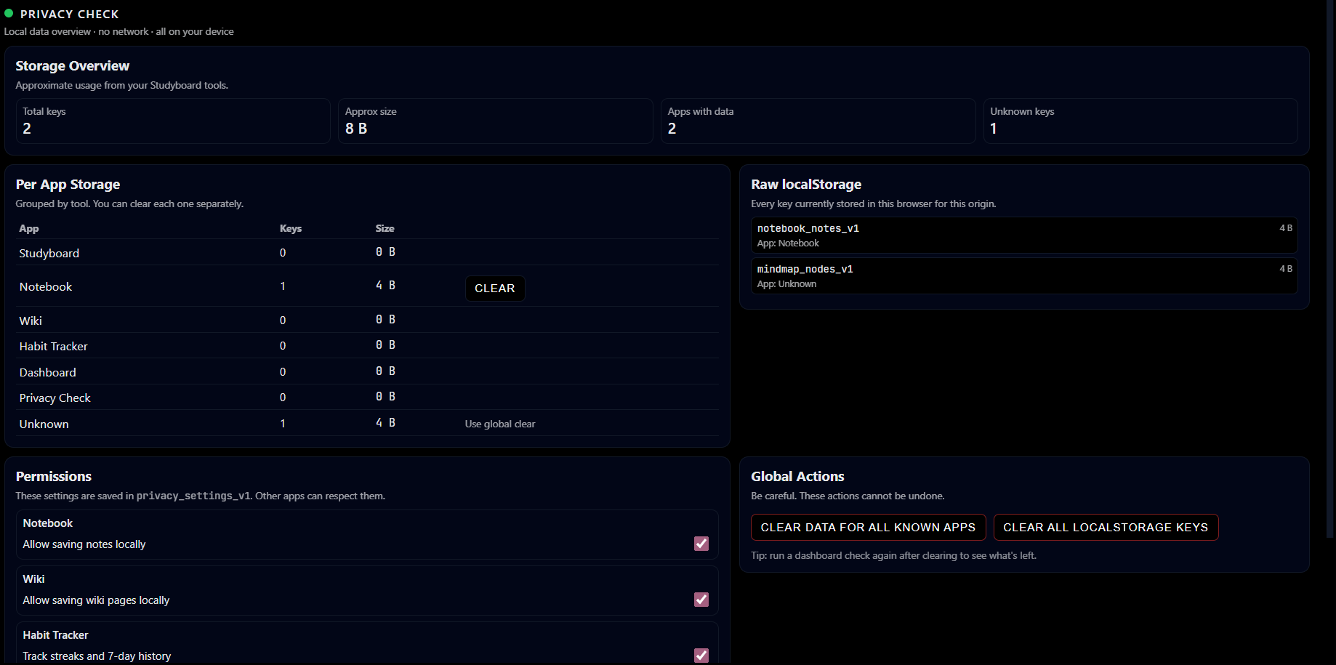Click the 'App: Notebook' label under notebook_notes_v1

pyautogui.click(x=788, y=243)
